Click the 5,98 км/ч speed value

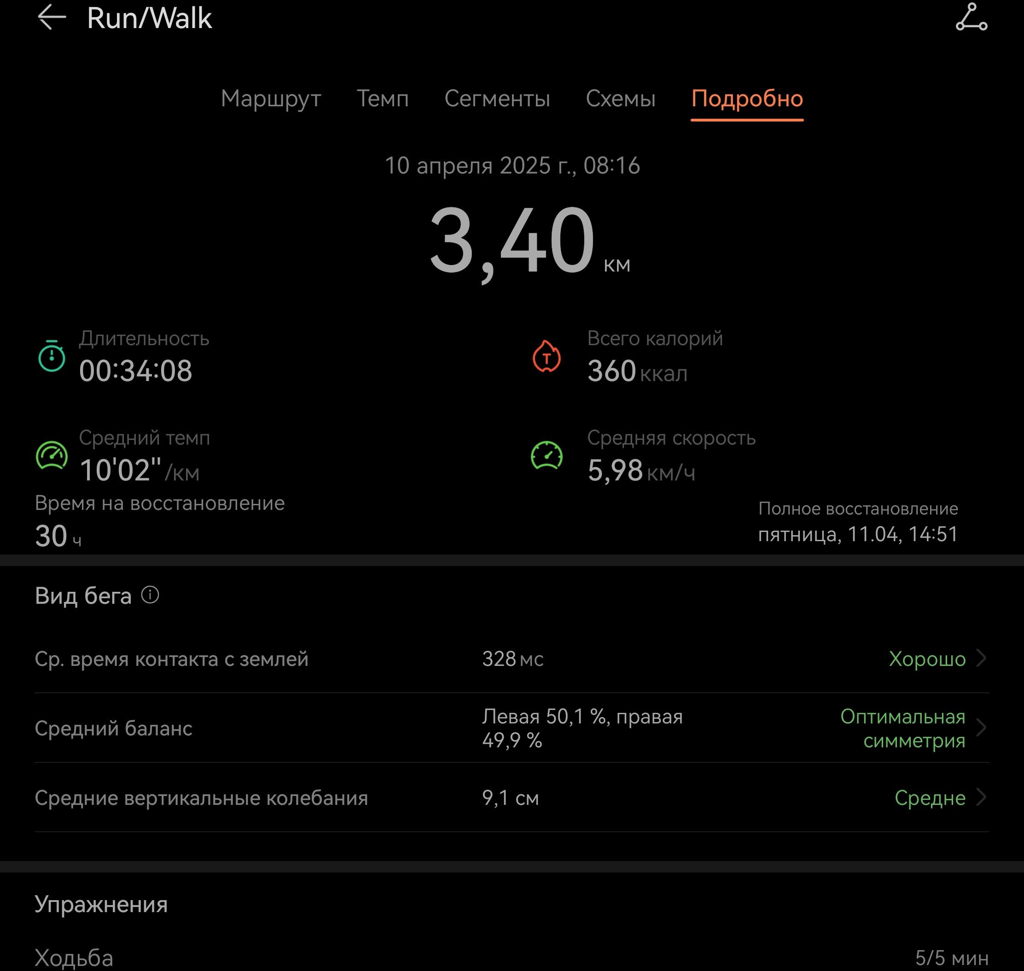(641, 470)
